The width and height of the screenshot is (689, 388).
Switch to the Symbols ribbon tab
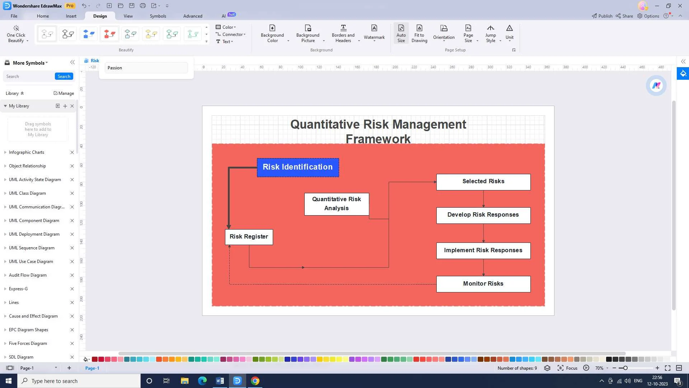coord(158,16)
